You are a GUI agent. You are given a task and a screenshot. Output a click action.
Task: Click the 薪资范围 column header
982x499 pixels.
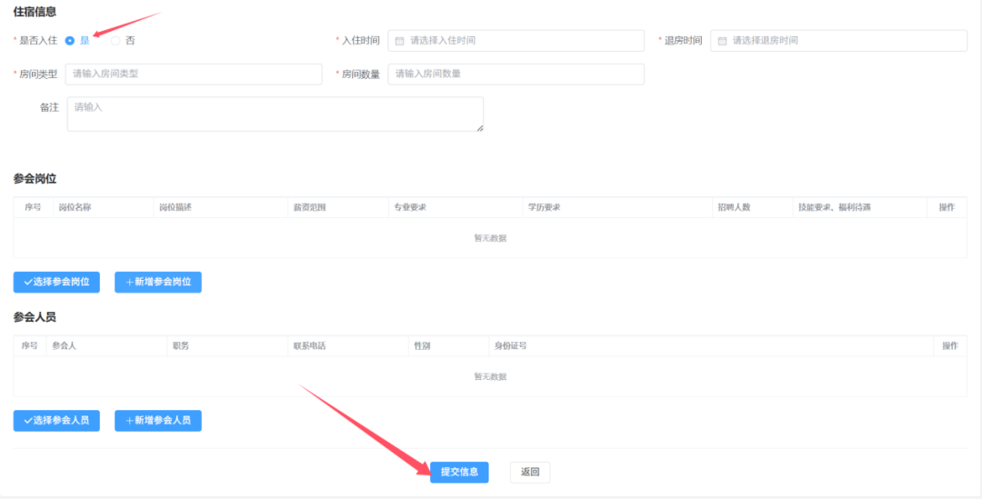309,207
